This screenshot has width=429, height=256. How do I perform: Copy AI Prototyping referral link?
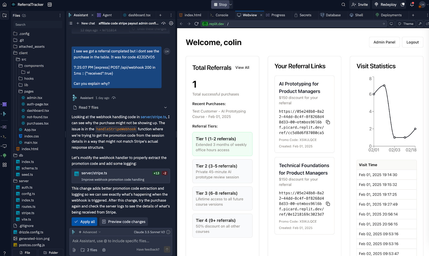(328, 122)
